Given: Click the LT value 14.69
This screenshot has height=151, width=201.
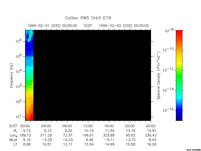Looking at the screenshot, I should point(110,144).
